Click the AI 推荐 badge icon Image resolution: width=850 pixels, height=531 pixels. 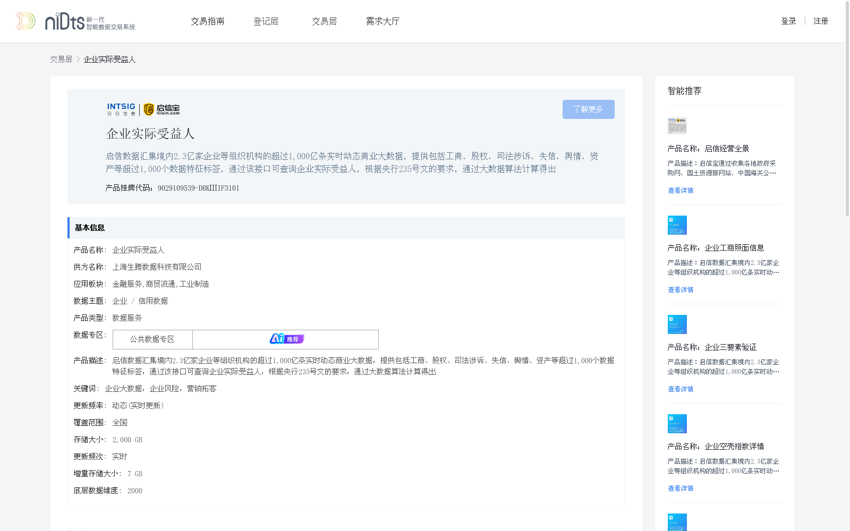pyautogui.click(x=286, y=339)
